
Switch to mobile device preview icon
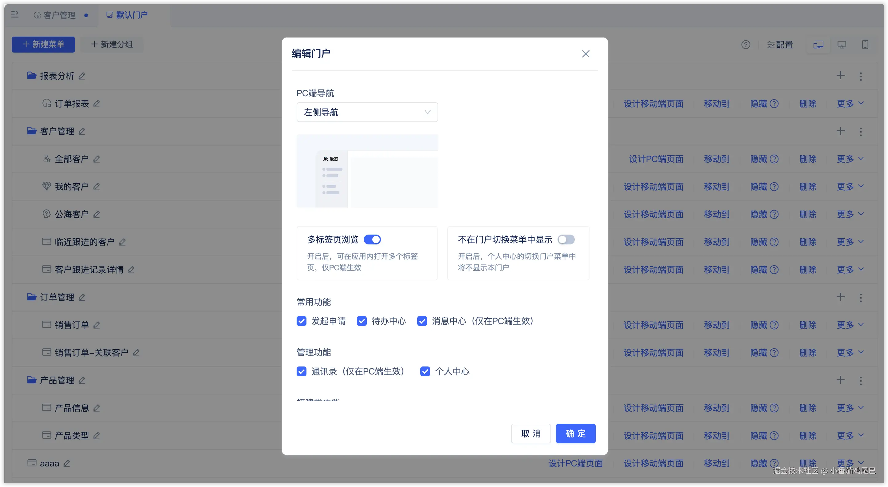point(865,45)
